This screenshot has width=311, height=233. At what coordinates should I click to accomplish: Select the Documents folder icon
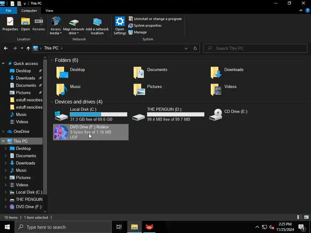(x=139, y=73)
